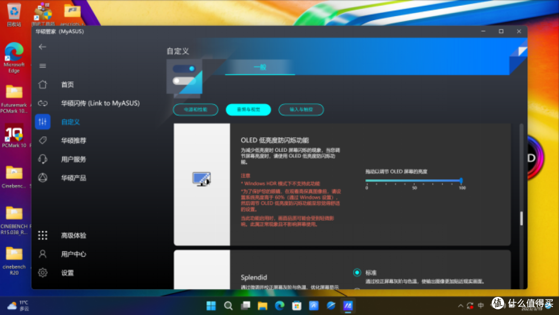Open CINEBENCH R15.038 desktop folder
Image resolution: width=559 pixels, height=315 pixels.
coord(14,220)
